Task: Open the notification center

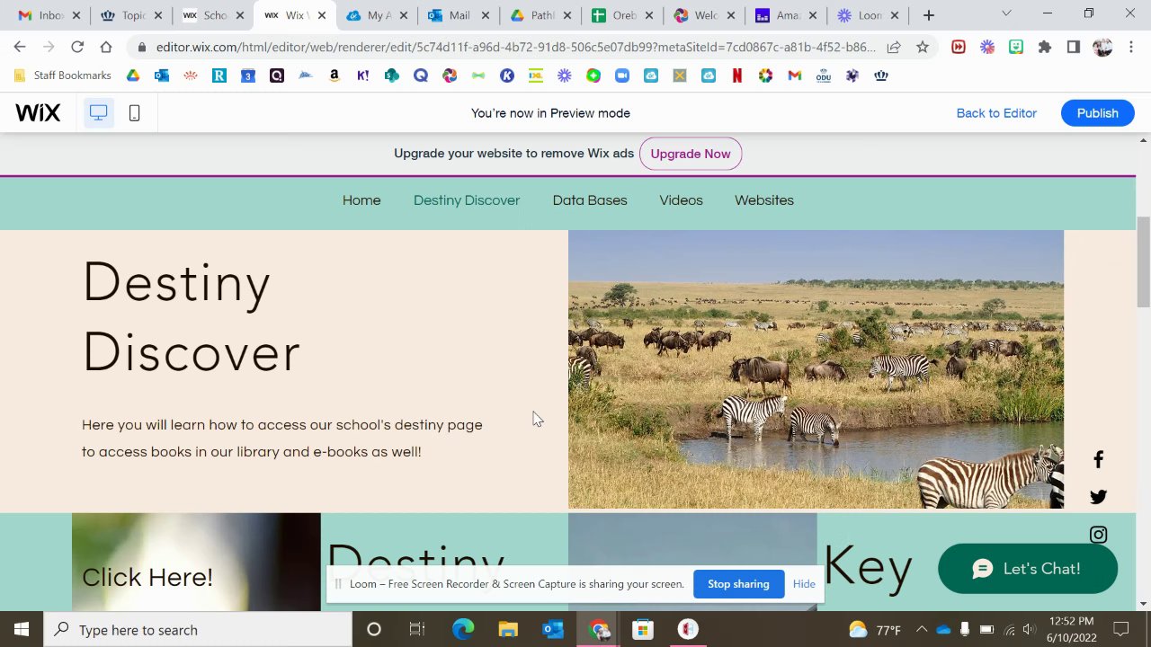Action: coord(1121,629)
